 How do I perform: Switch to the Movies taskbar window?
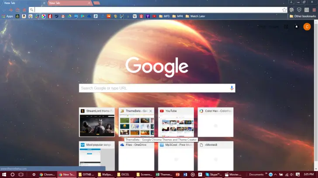coord(233,175)
